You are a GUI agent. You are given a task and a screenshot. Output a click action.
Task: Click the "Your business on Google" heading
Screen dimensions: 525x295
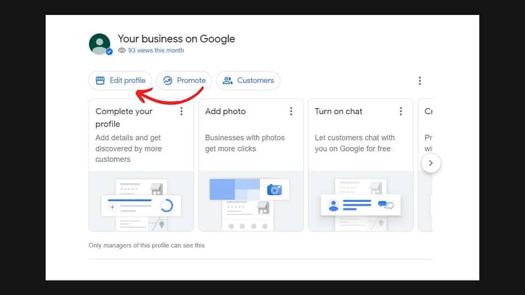(x=176, y=39)
